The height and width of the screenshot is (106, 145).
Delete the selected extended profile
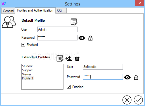pyautogui.click(x=77, y=59)
